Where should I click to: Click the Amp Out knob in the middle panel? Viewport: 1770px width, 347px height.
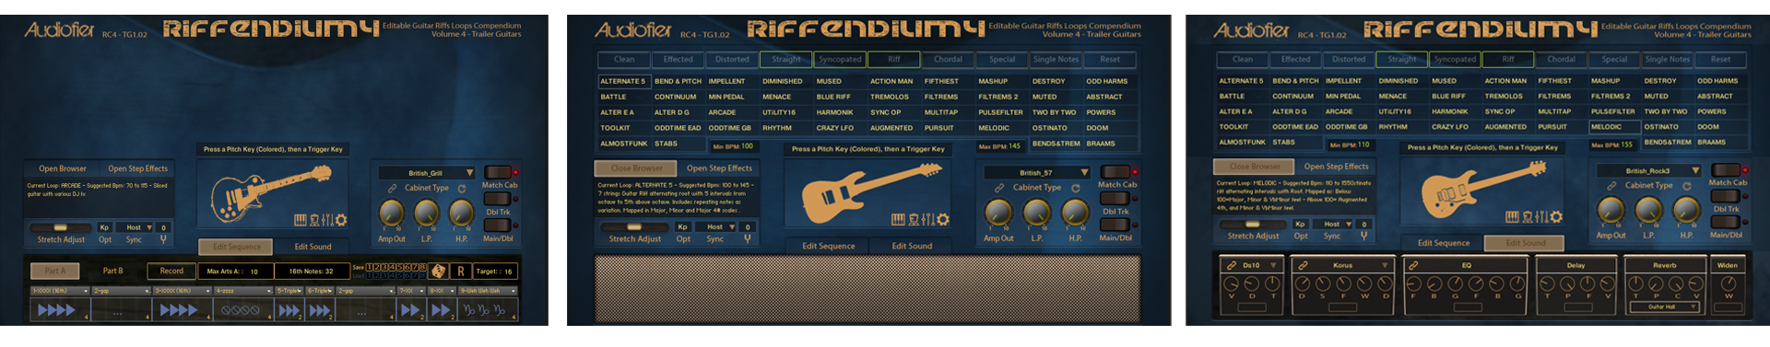(x=998, y=213)
